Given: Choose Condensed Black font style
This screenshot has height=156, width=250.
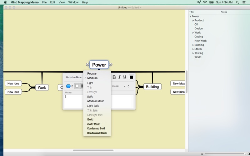Looking at the screenshot, I should (x=97, y=133).
